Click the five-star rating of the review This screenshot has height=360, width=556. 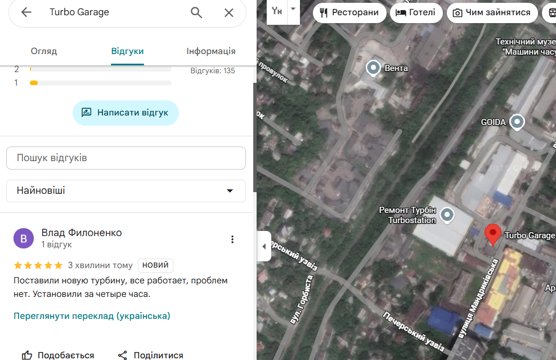click(x=38, y=265)
